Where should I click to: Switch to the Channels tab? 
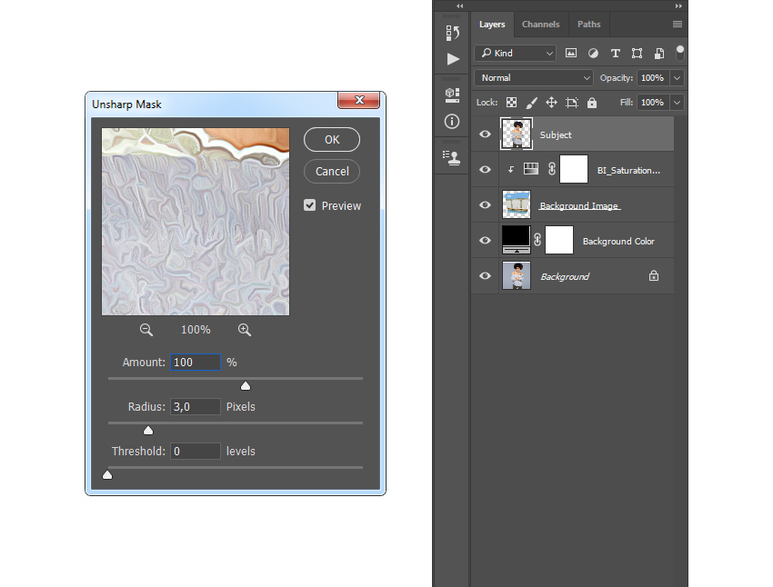540,25
